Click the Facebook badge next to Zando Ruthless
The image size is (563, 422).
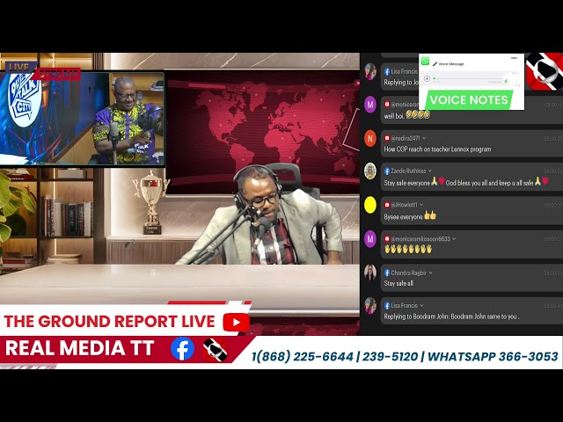[x=387, y=171]
